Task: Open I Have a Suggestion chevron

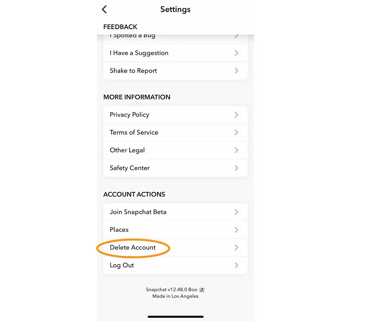Action: pos(236,53)
